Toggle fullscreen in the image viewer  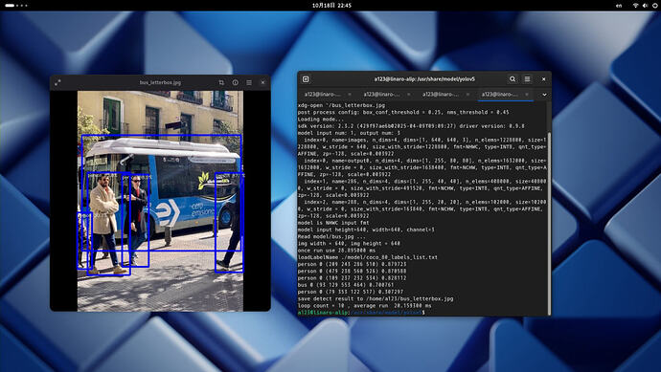click(x=57, y=82)
